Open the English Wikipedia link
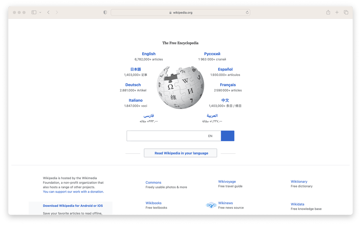This screenshot has width=361, height=225. 148,53
